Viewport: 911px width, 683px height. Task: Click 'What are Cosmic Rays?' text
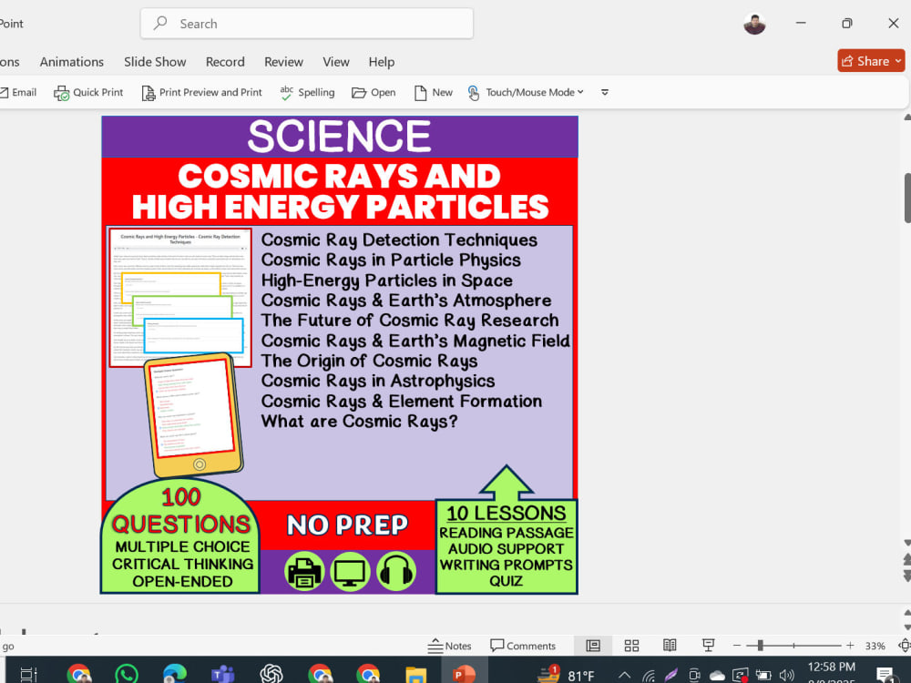point(359,421)
